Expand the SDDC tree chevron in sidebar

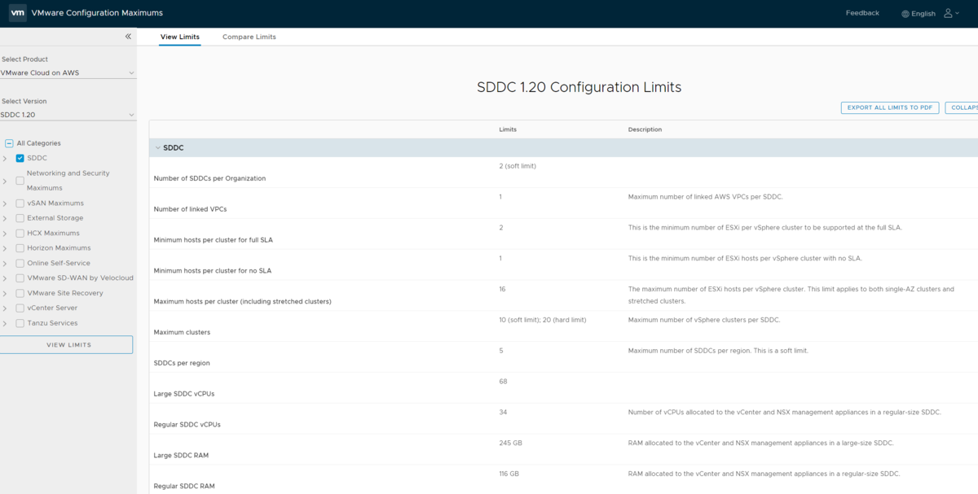tap(5, 158)
